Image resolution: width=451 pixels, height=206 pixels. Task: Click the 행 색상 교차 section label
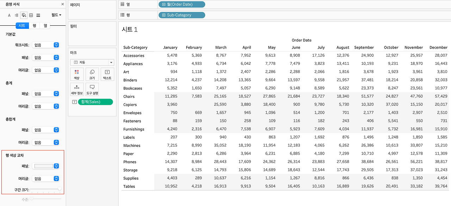click(x=14, y=155)
